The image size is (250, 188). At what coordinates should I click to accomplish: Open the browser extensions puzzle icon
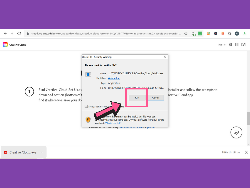[230, 34]
